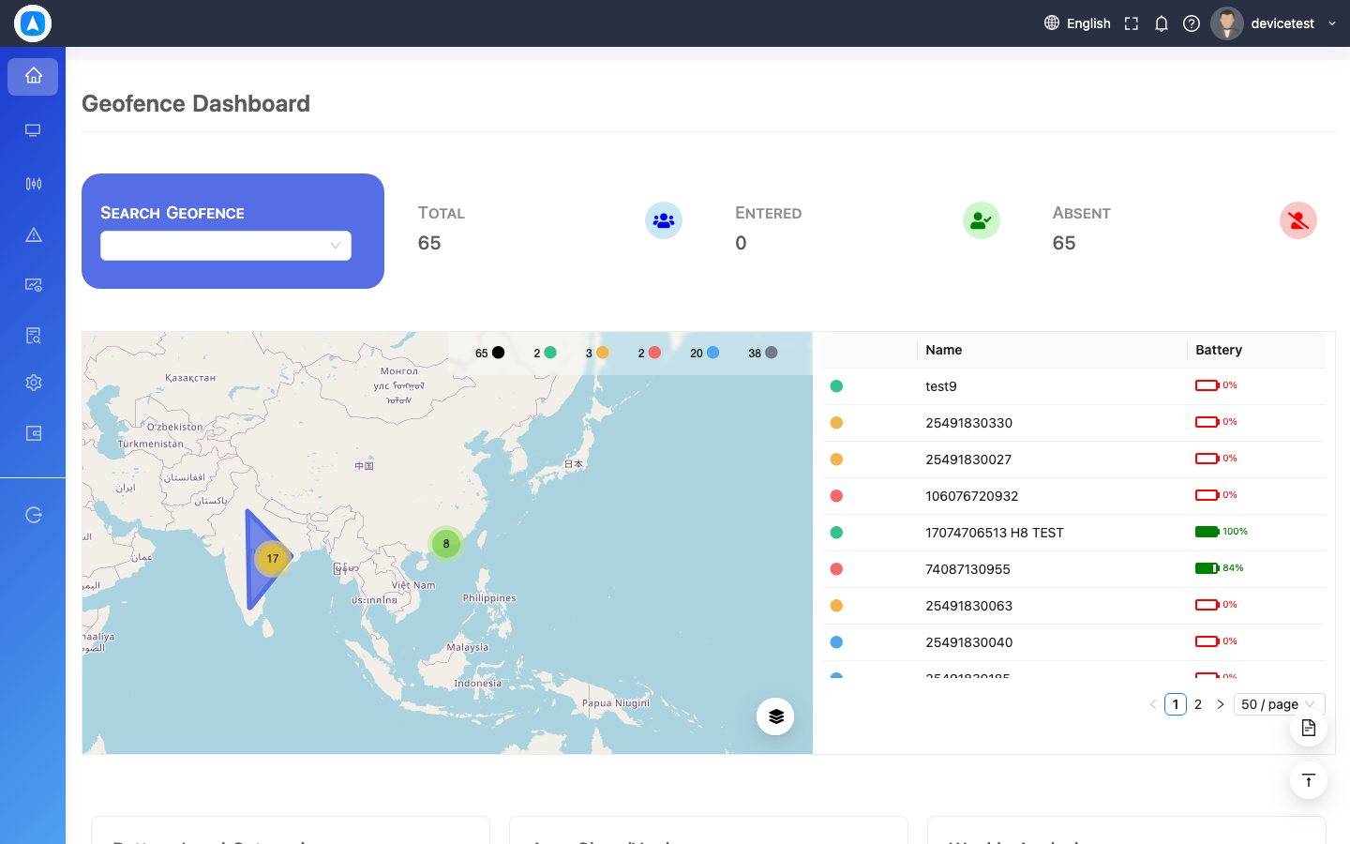Select device 25491830330 row
This screenshot has width=1350, height=844.
tap(1073, 423)
